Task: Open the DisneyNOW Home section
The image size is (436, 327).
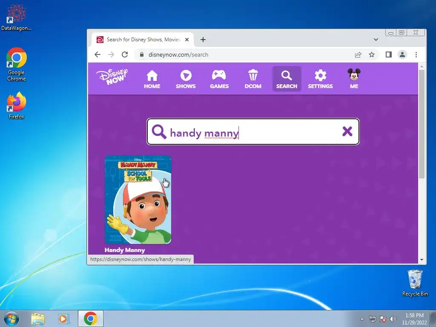Action: click(x=152, y=79)
